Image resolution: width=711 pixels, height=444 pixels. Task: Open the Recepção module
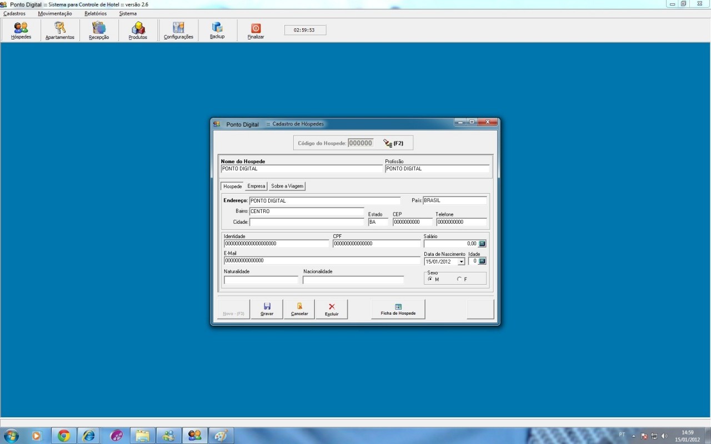pos(98,30)
